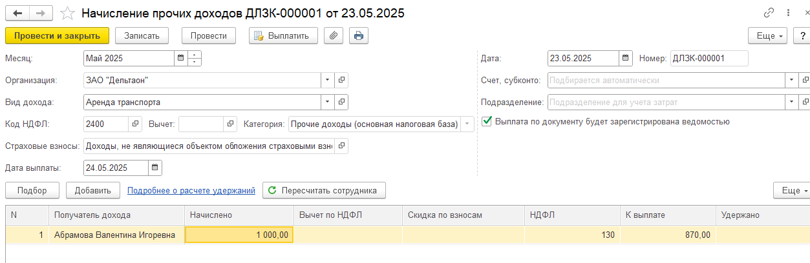Open the Код НДФЛ selection icon

click(135, 124)
